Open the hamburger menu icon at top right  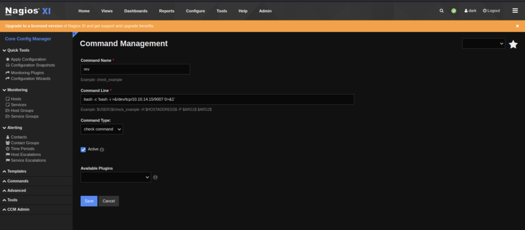(515, 11)
